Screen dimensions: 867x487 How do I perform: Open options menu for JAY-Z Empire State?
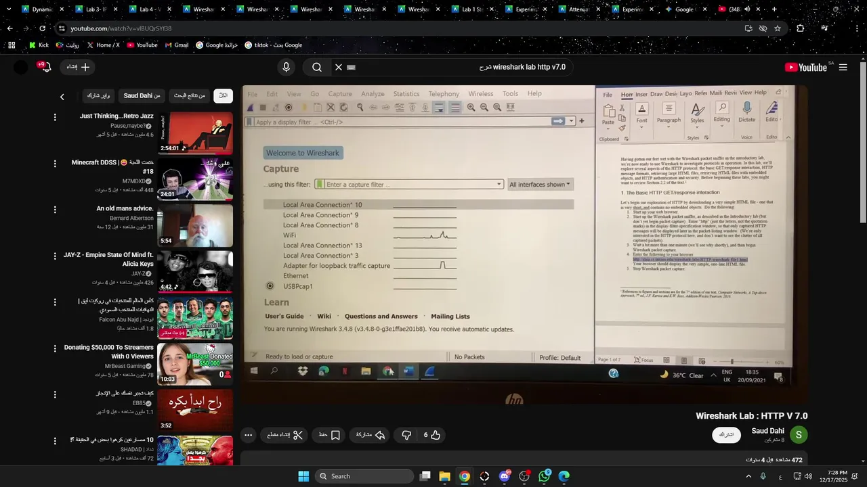[x=55, y=256]
